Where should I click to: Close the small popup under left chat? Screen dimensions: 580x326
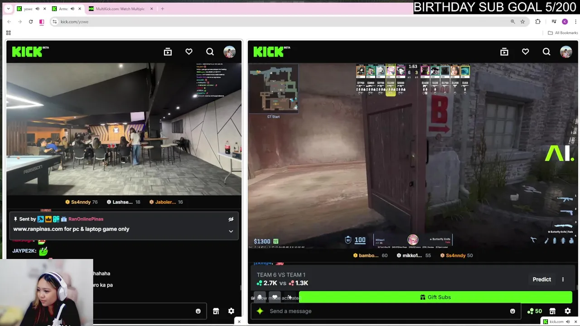[239, 322]
